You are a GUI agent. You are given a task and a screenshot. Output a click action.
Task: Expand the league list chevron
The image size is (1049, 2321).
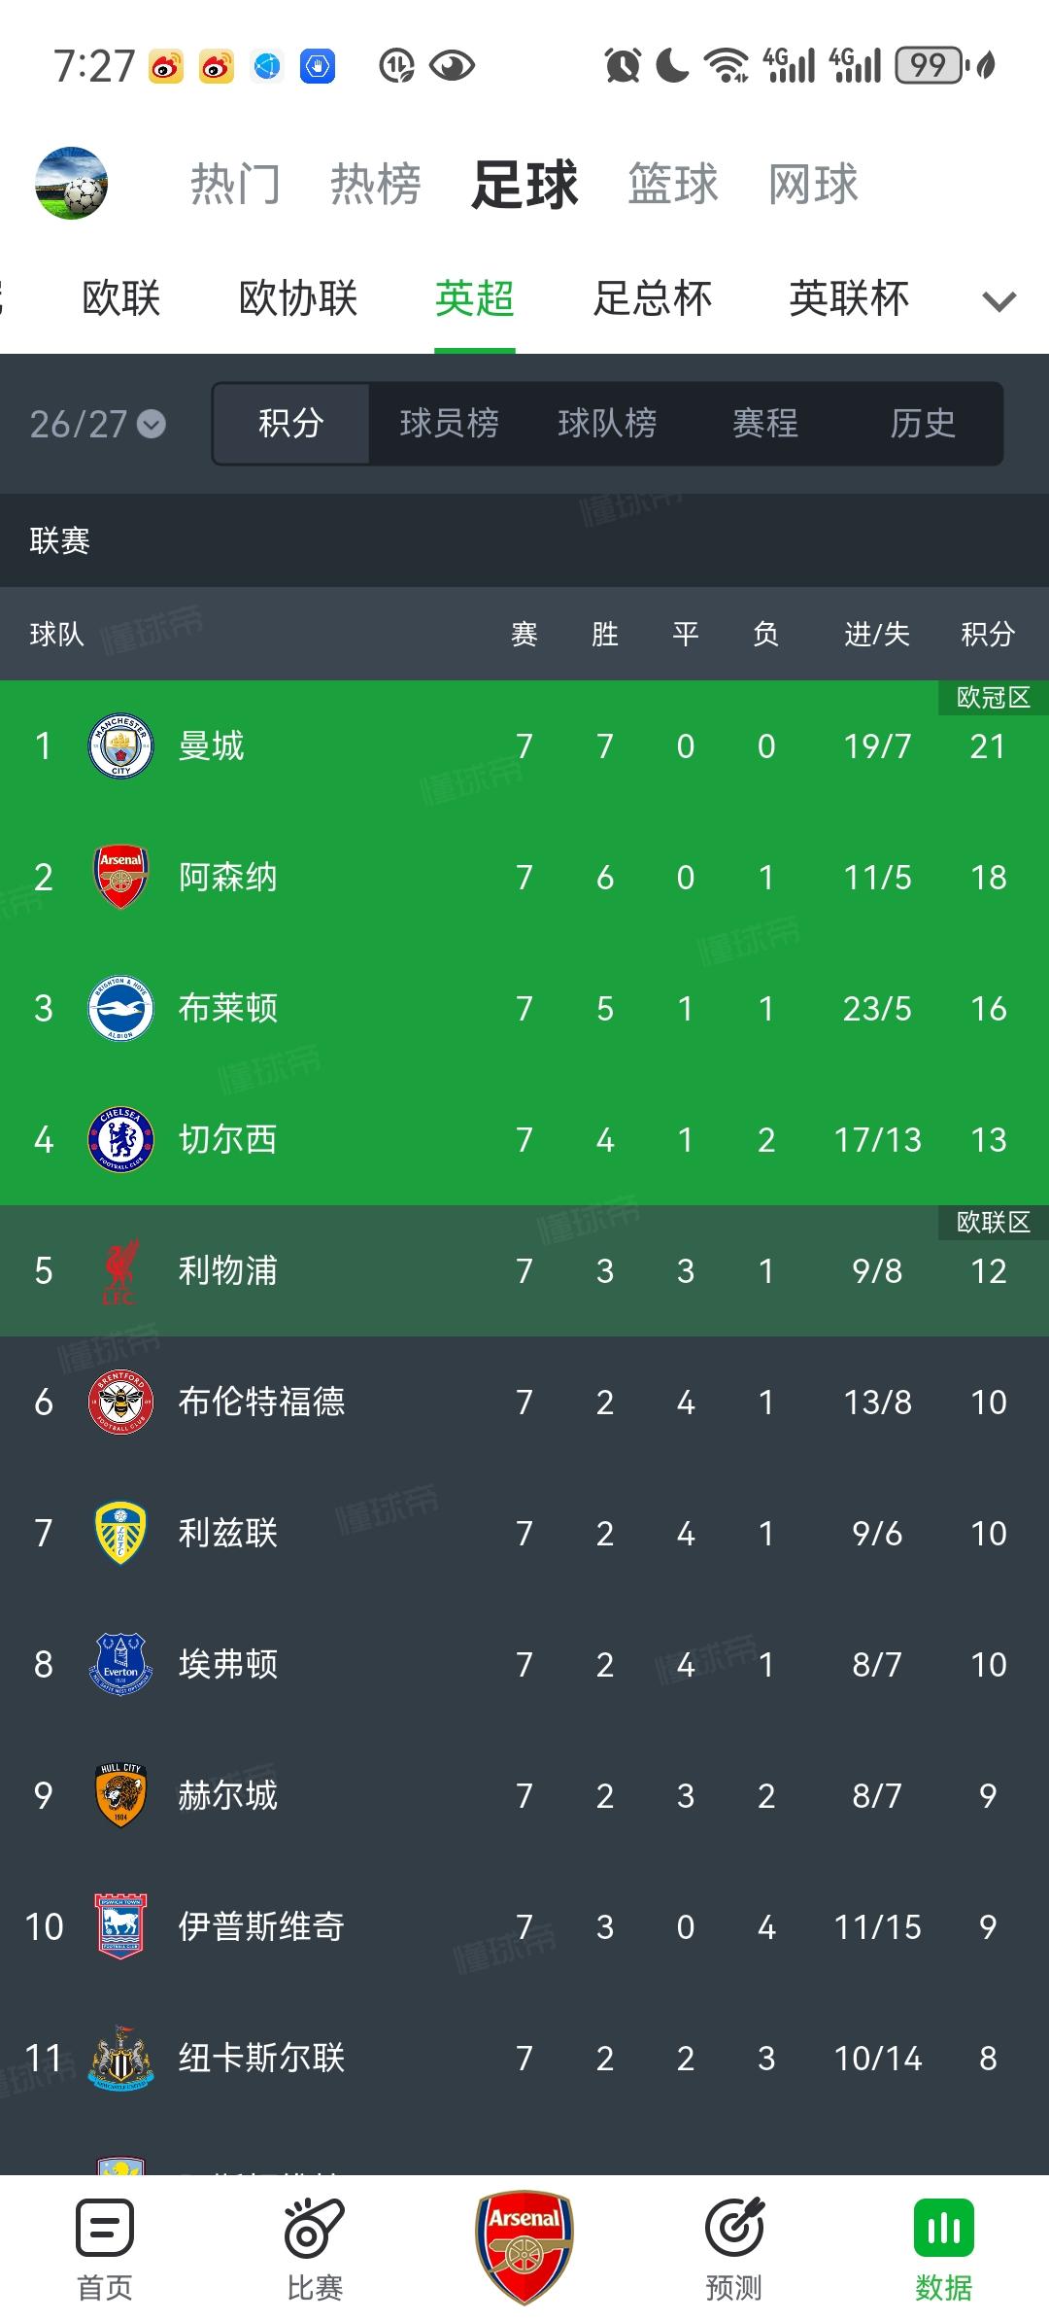[x=999, y=301]
